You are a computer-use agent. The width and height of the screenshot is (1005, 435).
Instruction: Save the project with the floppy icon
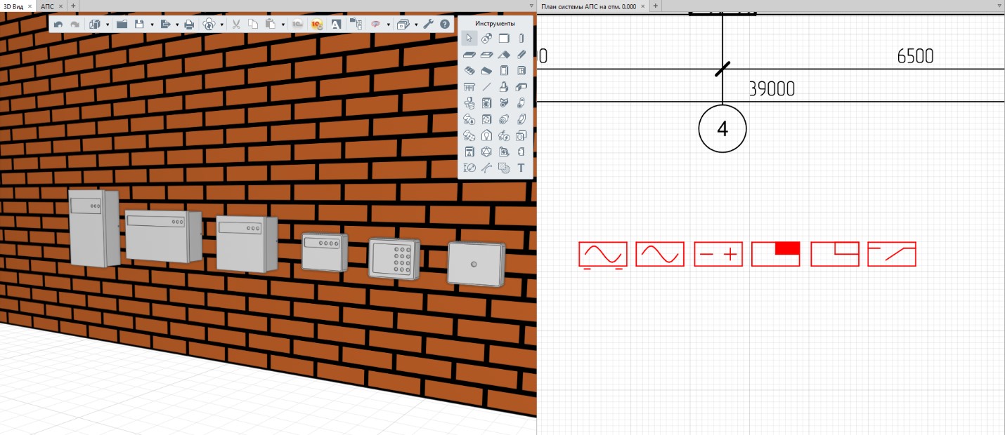(139, 25)
